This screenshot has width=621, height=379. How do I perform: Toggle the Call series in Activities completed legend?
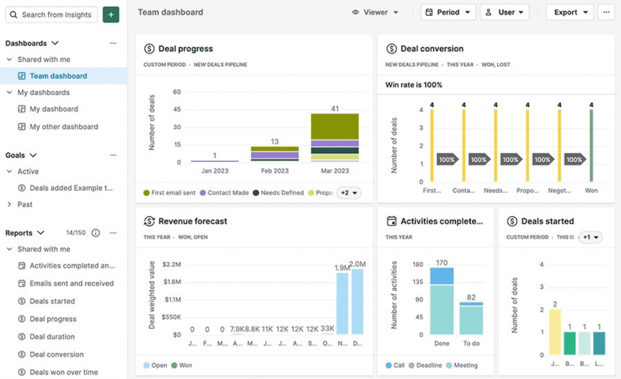394,365
